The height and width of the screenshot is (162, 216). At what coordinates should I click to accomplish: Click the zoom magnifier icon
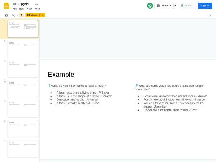(x=13, y=15)
